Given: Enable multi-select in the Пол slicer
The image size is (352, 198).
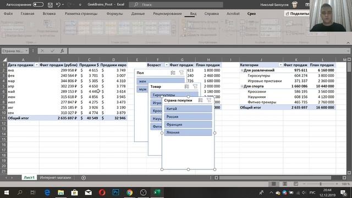Looking at the screenshot, I should point(173,73).
